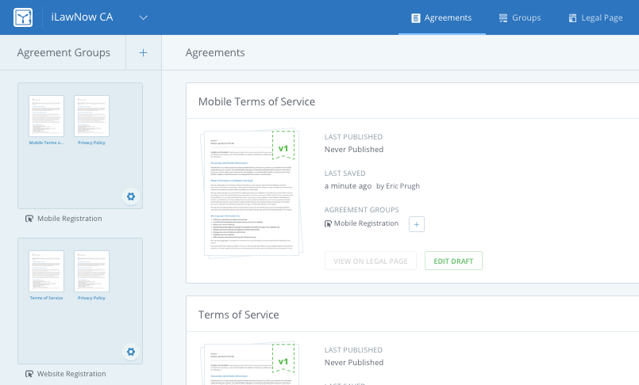The width and height of the screenshot is (639, 385).
Task: Open settings gear for Mobile Registration group
Action: click(131, 196)
